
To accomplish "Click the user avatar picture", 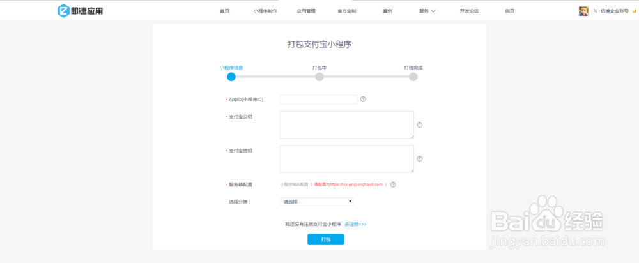I will 583,11.
